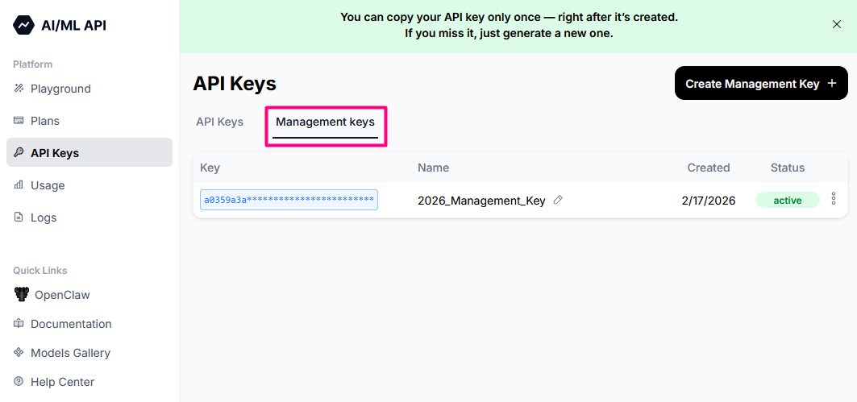Click the Created column header
Screen dimensions: 857x402
708,168
